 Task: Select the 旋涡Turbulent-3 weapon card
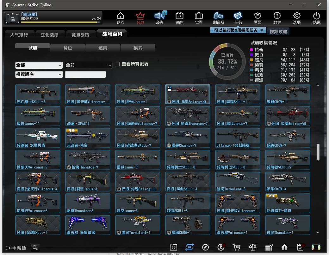[238, 181]
